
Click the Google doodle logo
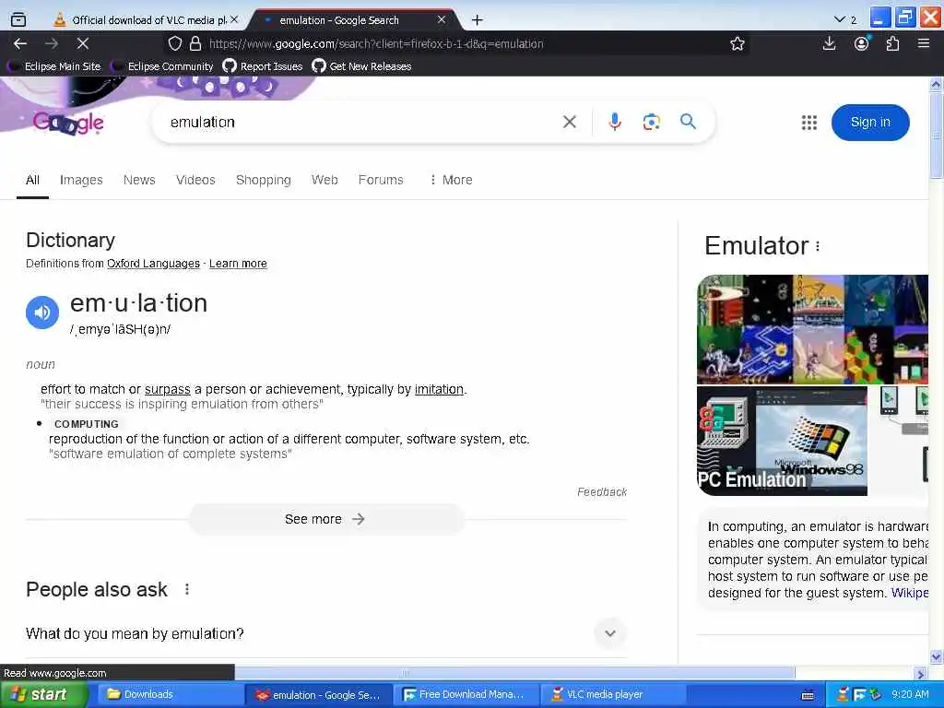[x=68, y=123]
